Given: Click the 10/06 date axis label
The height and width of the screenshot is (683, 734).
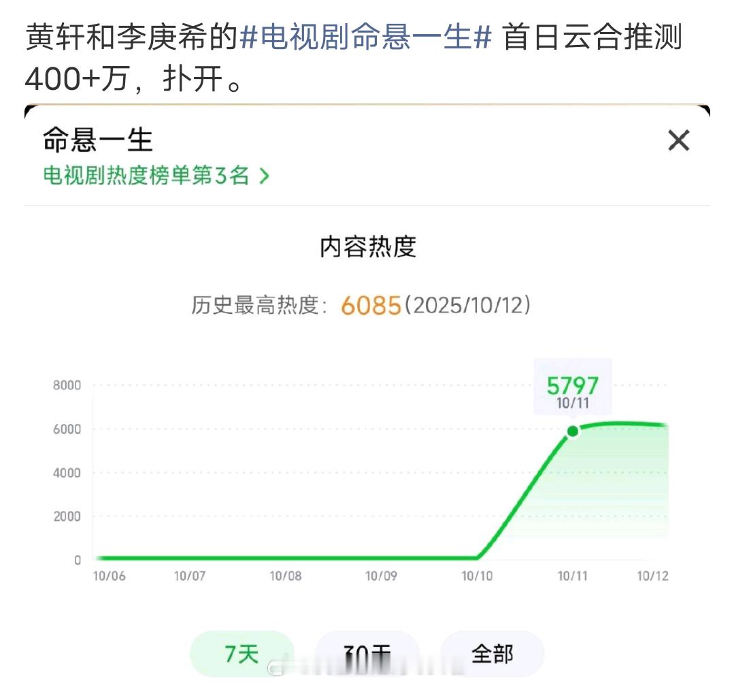Looking at the screenshot, I should pyautogui.click(x=109, y=575).
